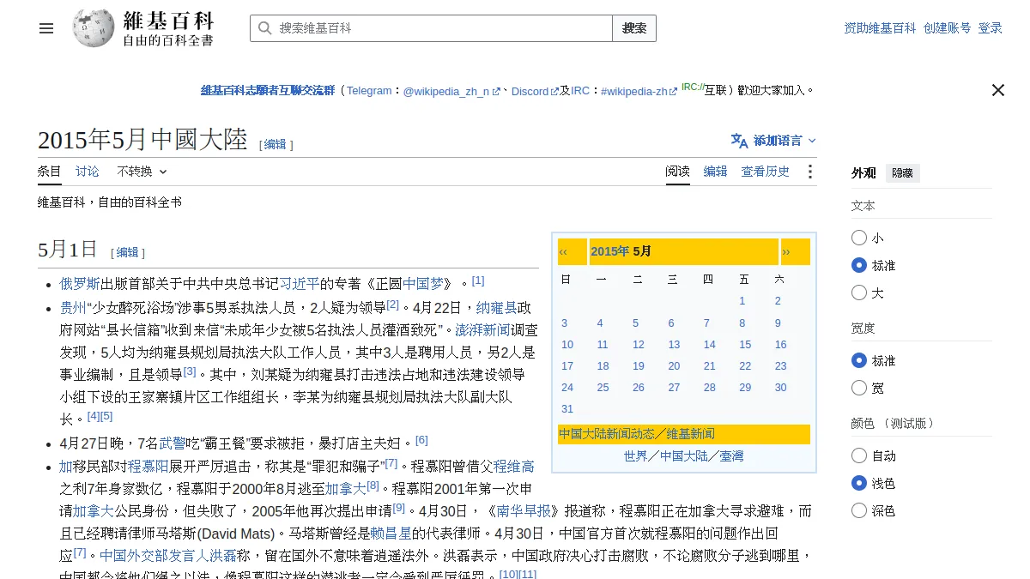Screen dimensions: 1030x579
Task: Open 維基新聞 link in calendar
Action: 691,434
